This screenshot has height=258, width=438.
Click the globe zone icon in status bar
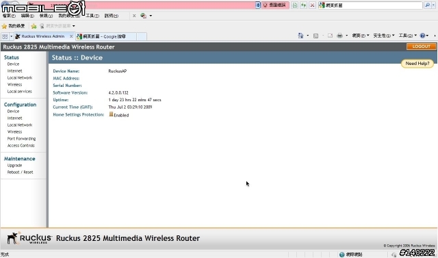click(342, 255)
